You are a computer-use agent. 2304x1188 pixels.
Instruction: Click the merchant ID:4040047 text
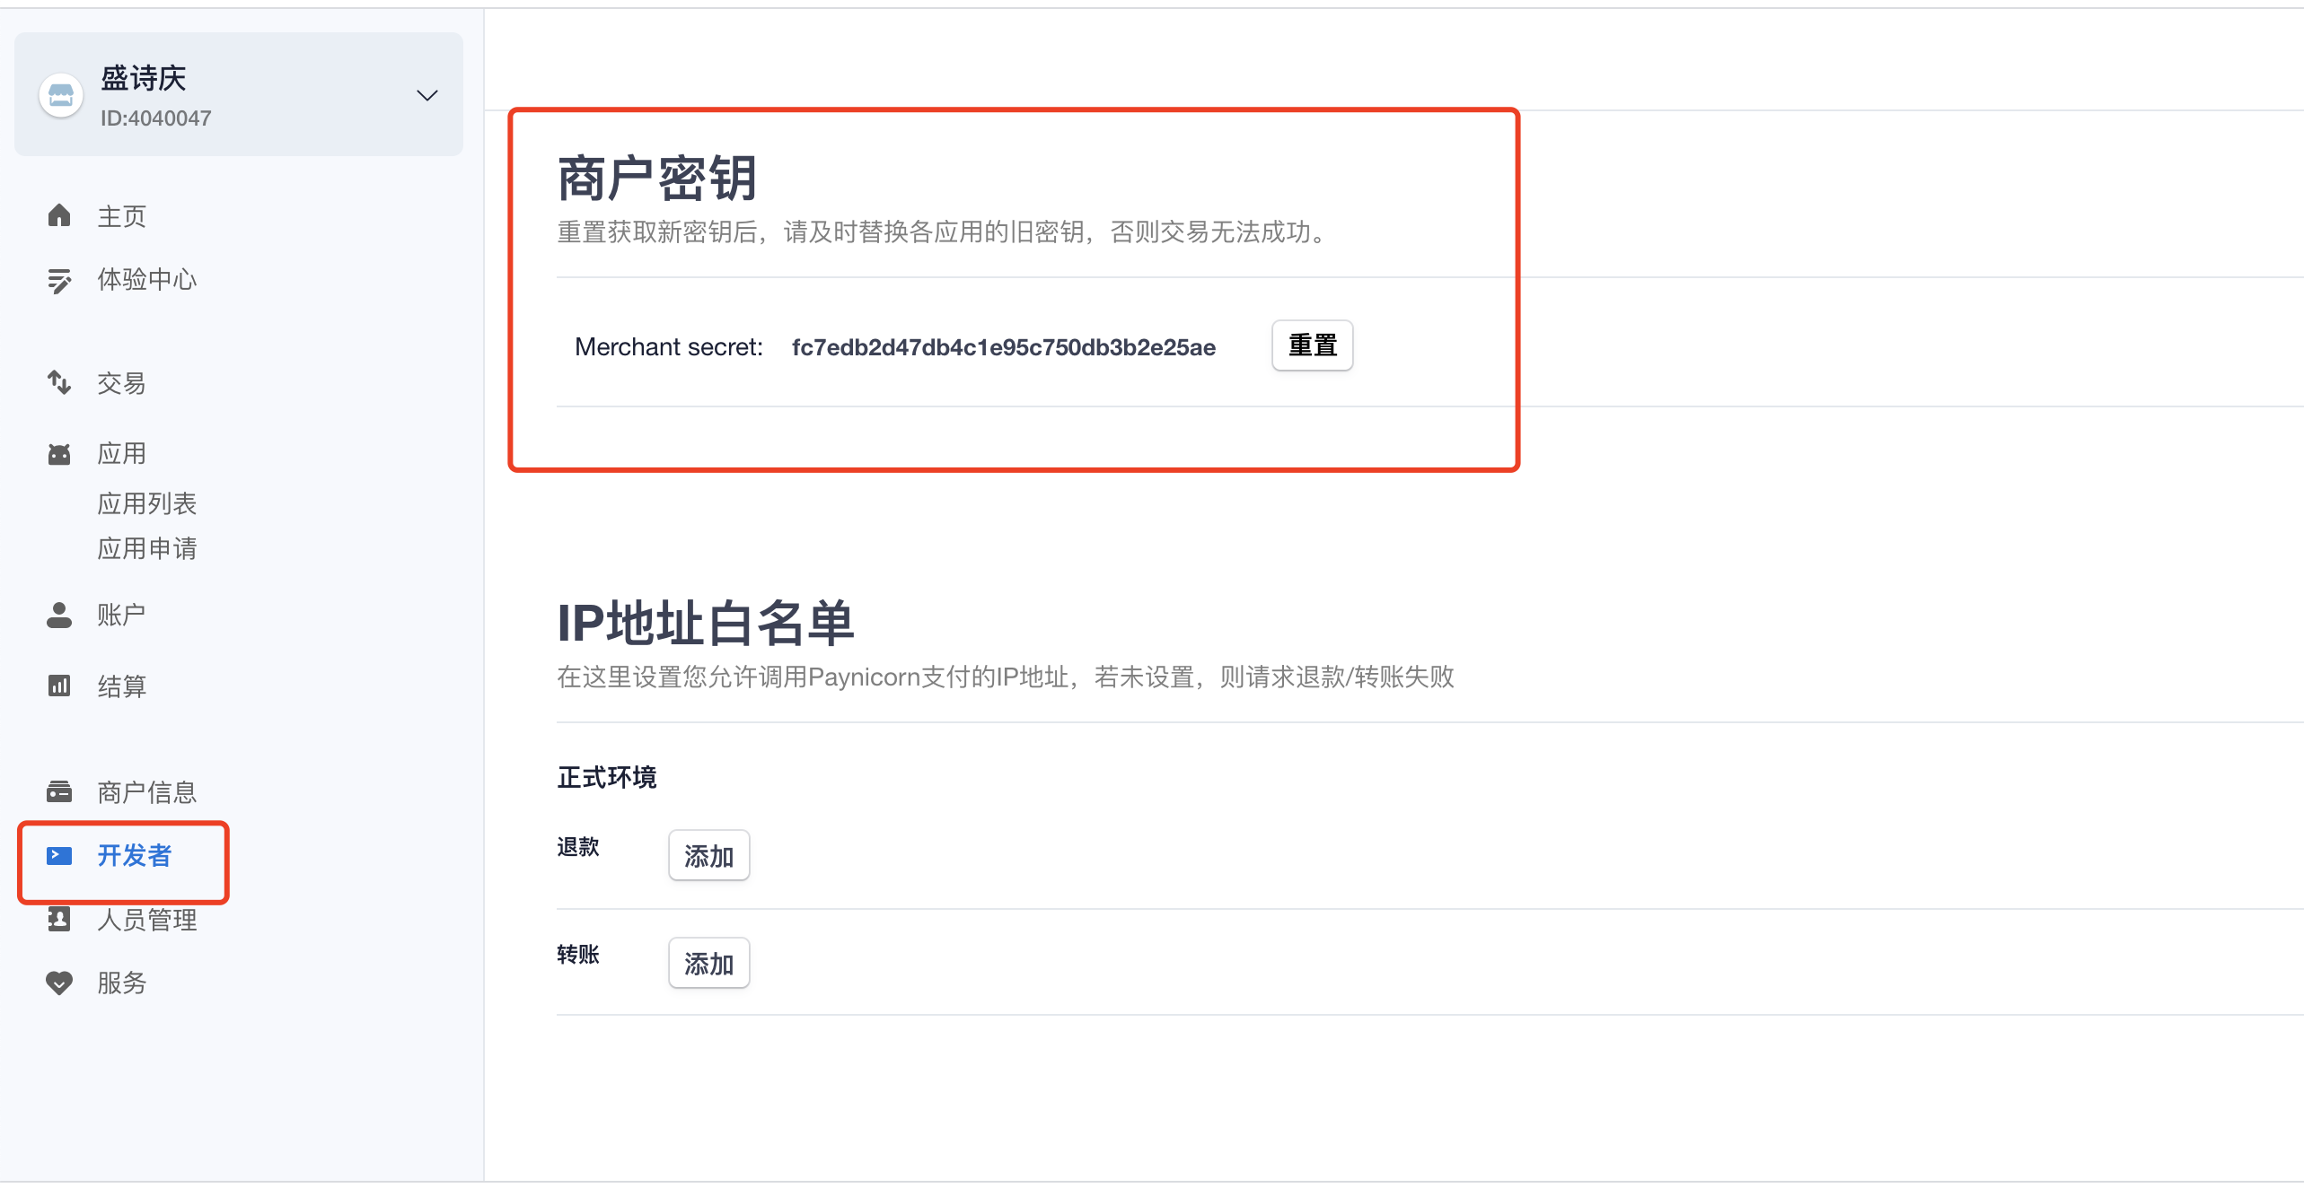tap(156, 118)
